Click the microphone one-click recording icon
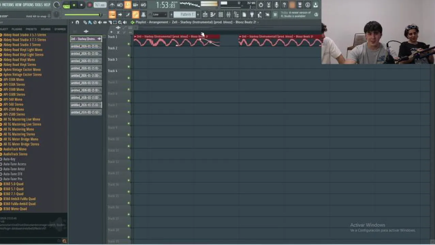Image resolution: width=435 pixels, height=245 pixels. 276,5
